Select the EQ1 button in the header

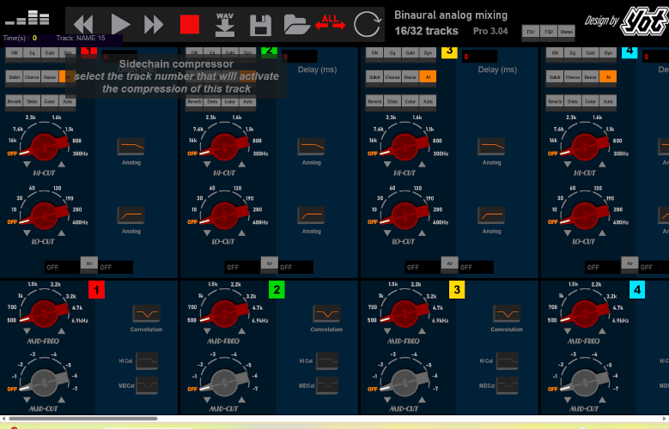(x=530, y=32)
